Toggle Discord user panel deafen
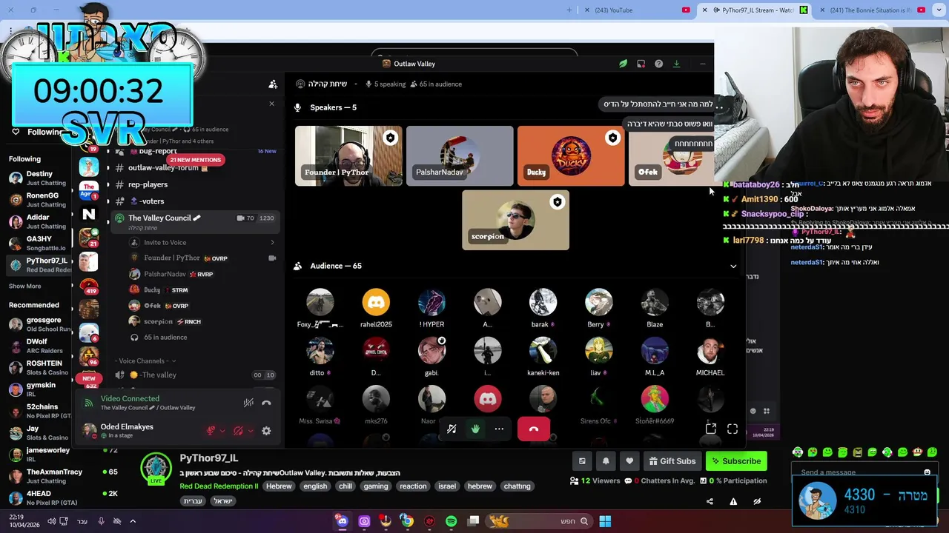This screenshot has height=533, width=949. click(238, 431)
